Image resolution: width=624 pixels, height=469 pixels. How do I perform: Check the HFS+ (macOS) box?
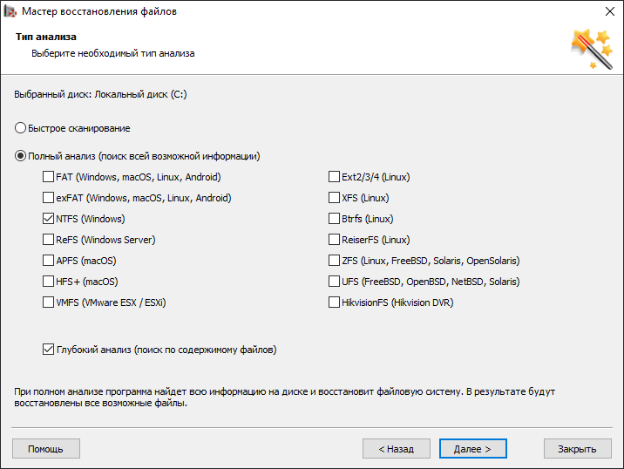click(48, 281)
